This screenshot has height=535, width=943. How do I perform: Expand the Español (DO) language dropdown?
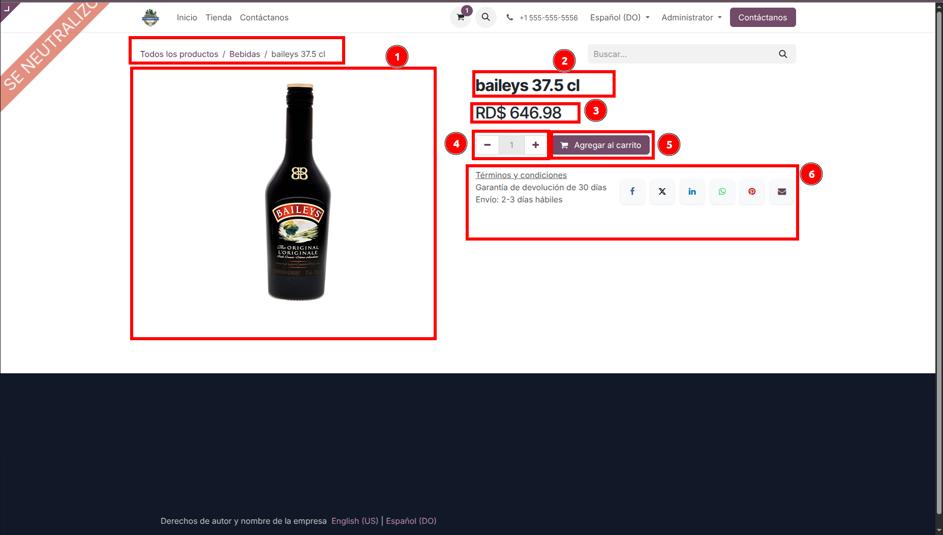(619, 17)
